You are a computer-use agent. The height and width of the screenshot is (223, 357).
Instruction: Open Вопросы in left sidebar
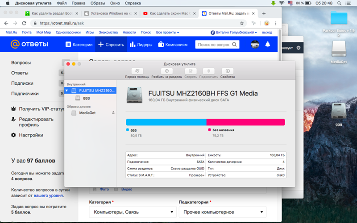click(21, 62)
